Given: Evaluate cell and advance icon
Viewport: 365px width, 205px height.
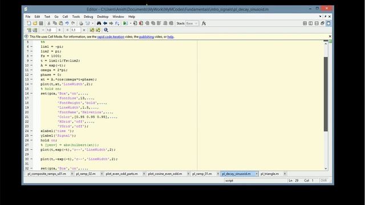Looking at the screenshot, I should tap(35, 30).
